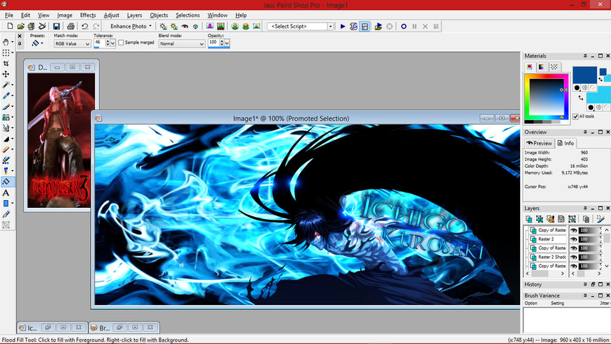Save the image with the floppy disk icon
This screenshot has height=344, width=611.
57,26
